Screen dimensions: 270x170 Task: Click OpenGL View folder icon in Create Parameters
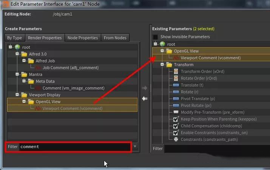pos(31,102)
